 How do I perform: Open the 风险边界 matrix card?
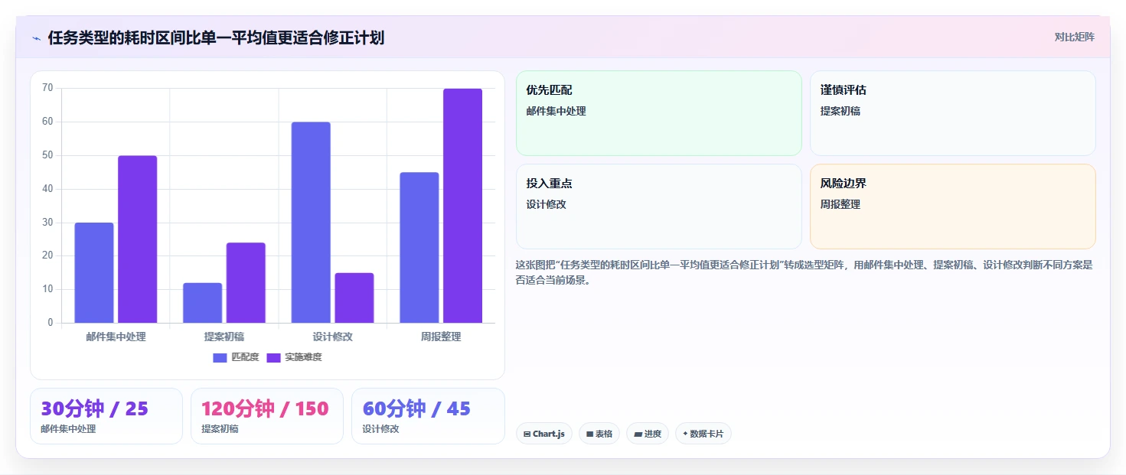[953, 207]
